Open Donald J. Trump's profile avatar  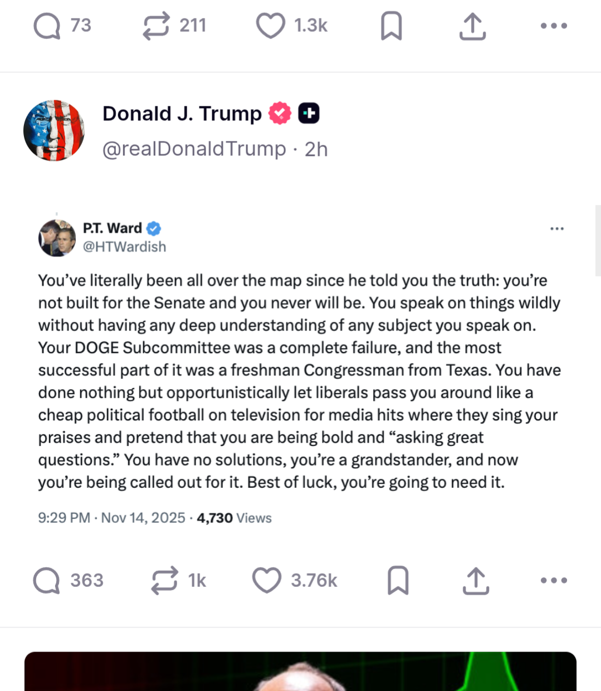tap(54, 131)
